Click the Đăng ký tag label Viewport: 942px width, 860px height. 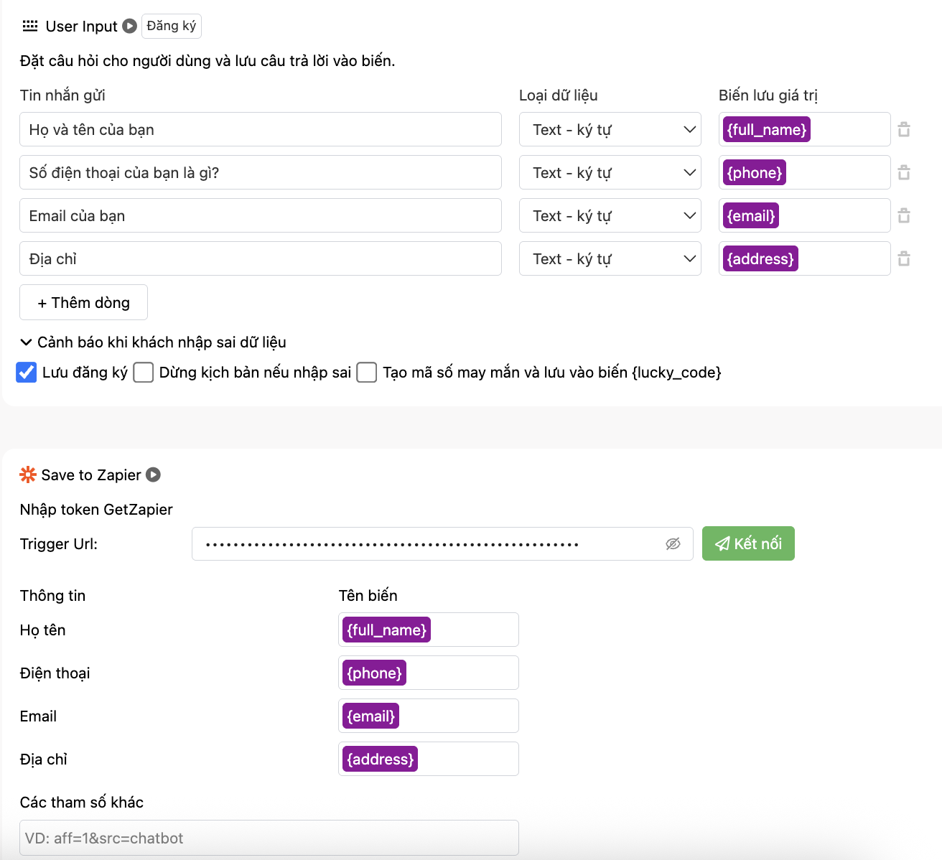(x=171, y=26)
